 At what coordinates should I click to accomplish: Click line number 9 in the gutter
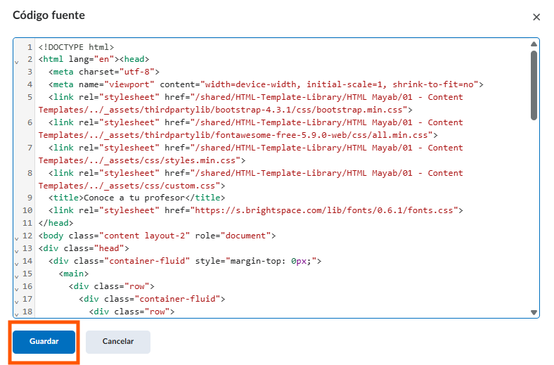pyautogui.click(x=29, y=198)
